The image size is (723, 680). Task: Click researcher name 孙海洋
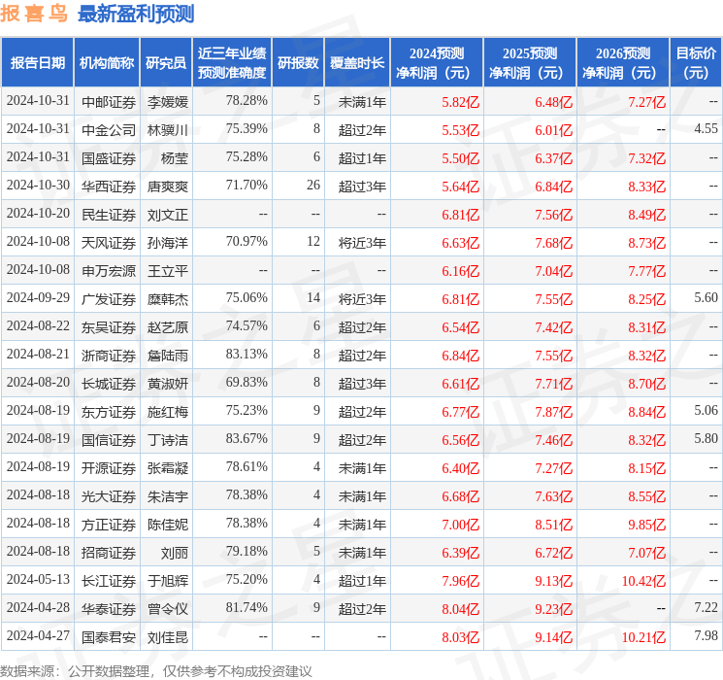point(168,242)
